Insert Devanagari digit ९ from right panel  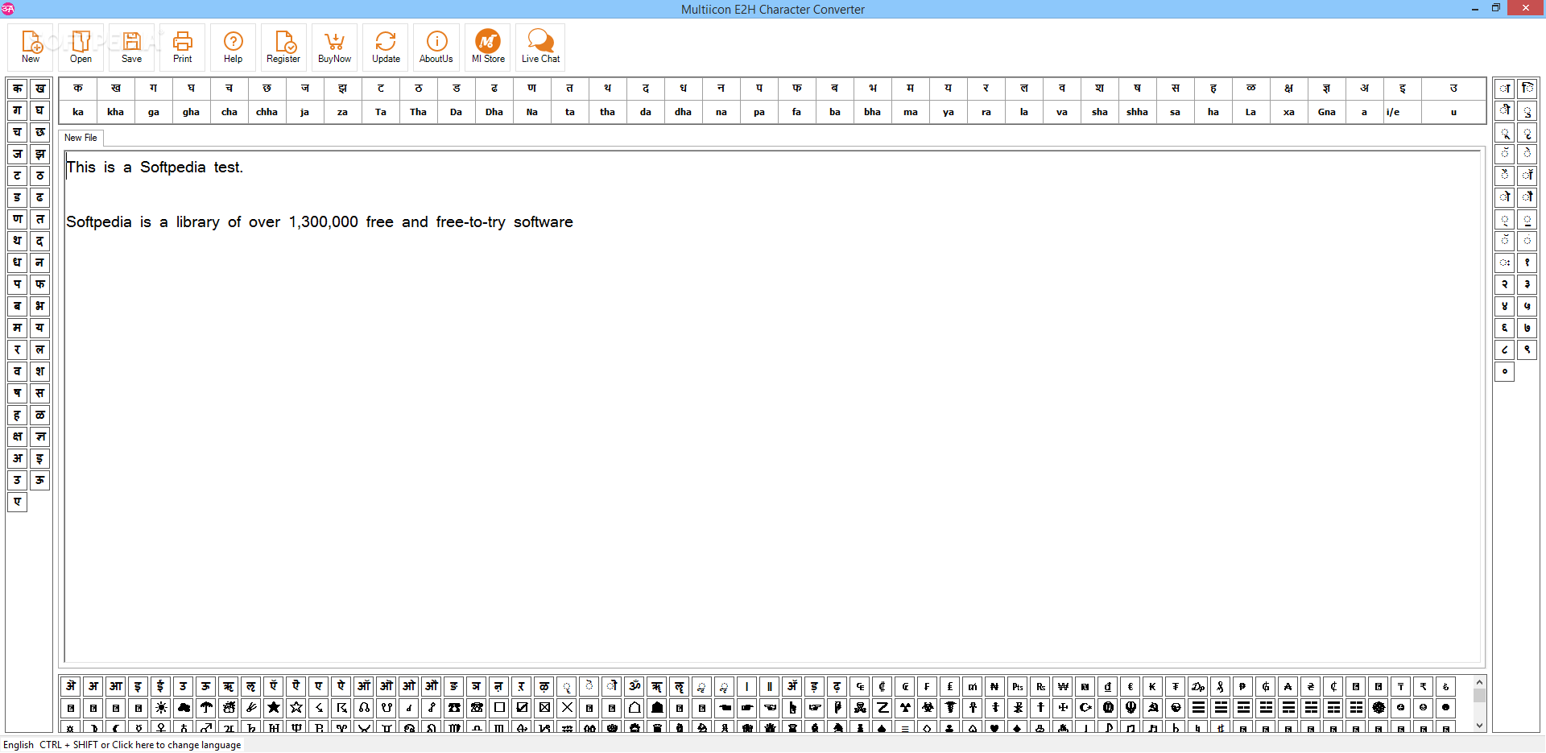pos(1527,350)
